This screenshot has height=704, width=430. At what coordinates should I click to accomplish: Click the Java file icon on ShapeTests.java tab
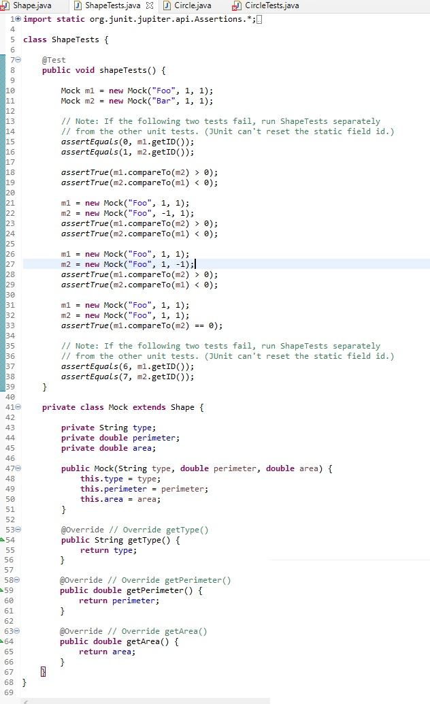pyautogui.click(x=78, y=5)
